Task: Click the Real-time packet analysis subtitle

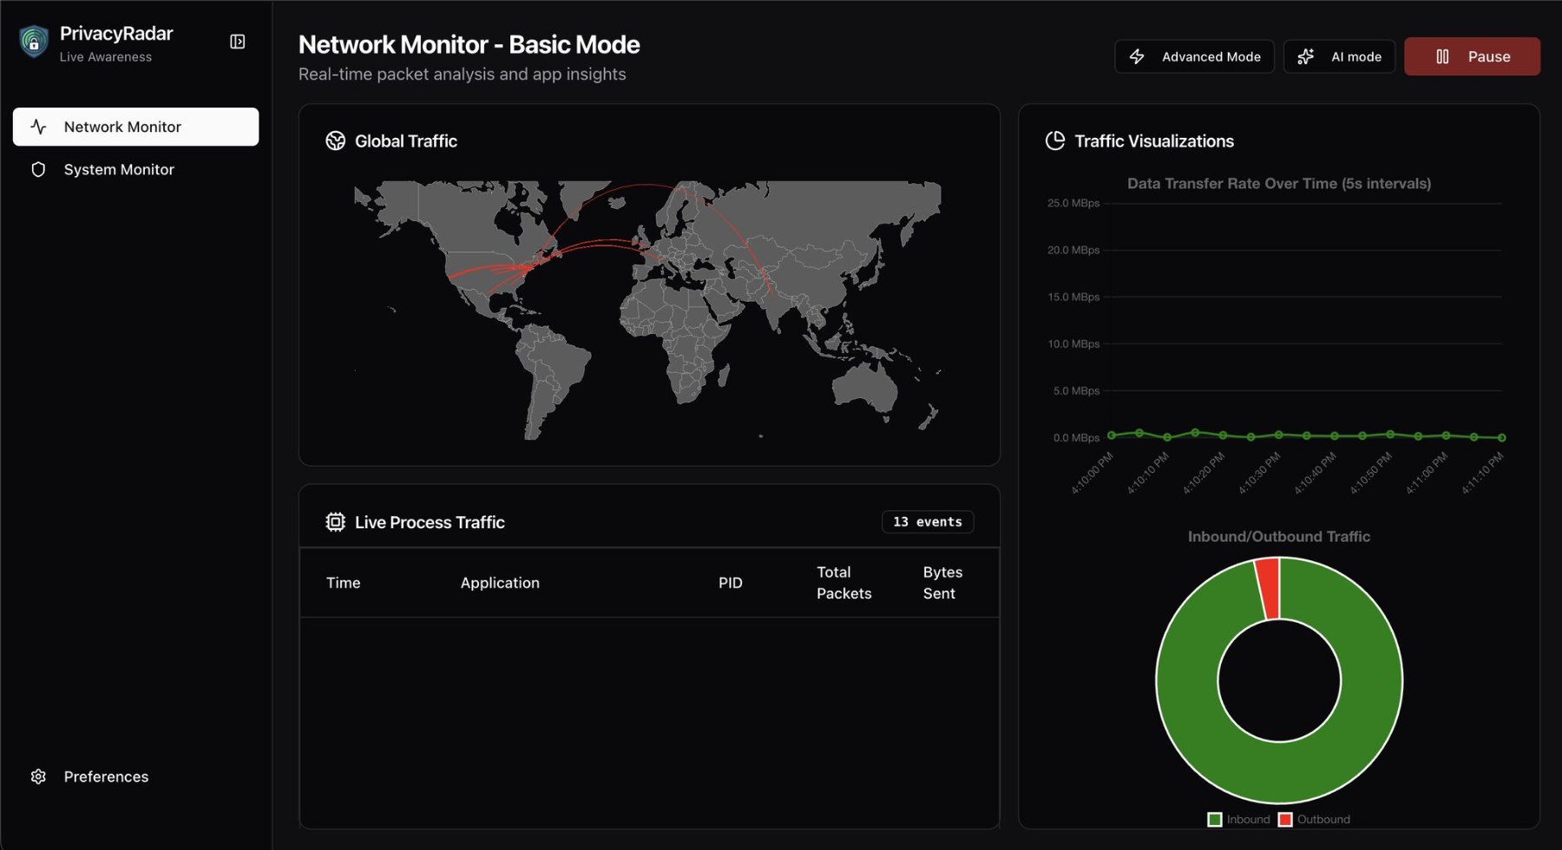Action: 463,75
